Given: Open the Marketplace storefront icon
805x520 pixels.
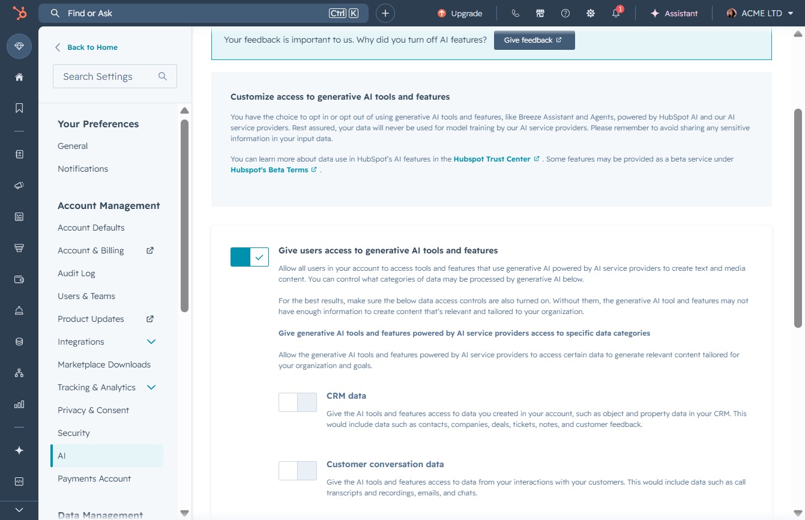Looking at the screenshot, I should point(540,13).
